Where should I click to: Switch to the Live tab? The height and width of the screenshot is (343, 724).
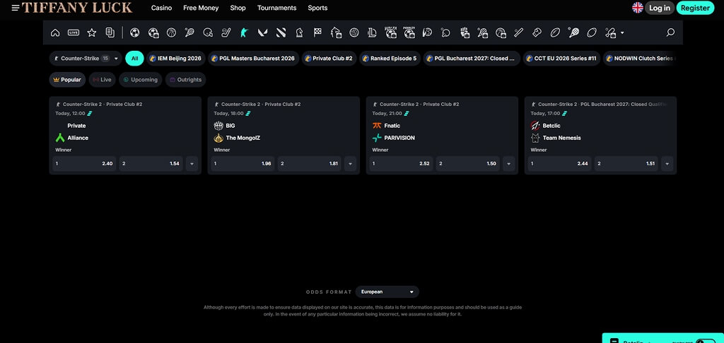point(102,80)
